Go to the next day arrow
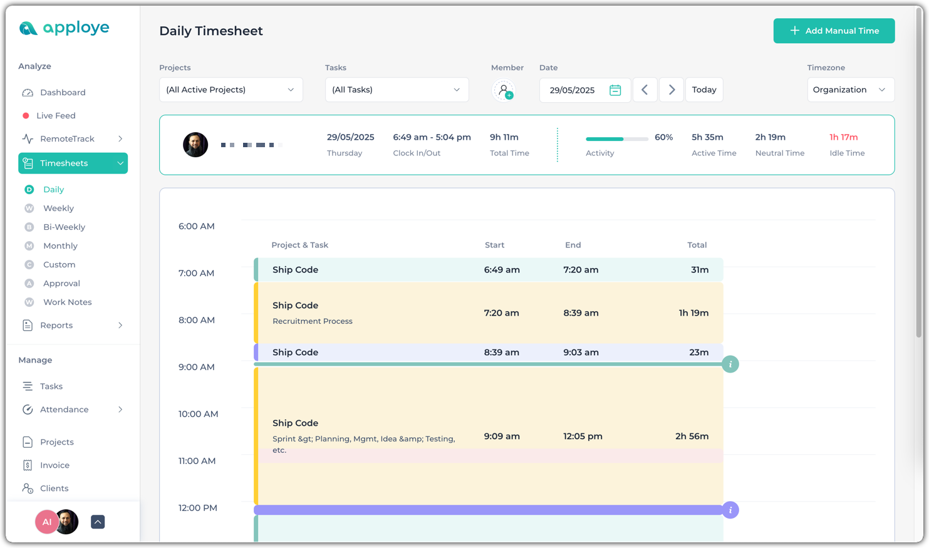929x548 pixels. (672, 90)
